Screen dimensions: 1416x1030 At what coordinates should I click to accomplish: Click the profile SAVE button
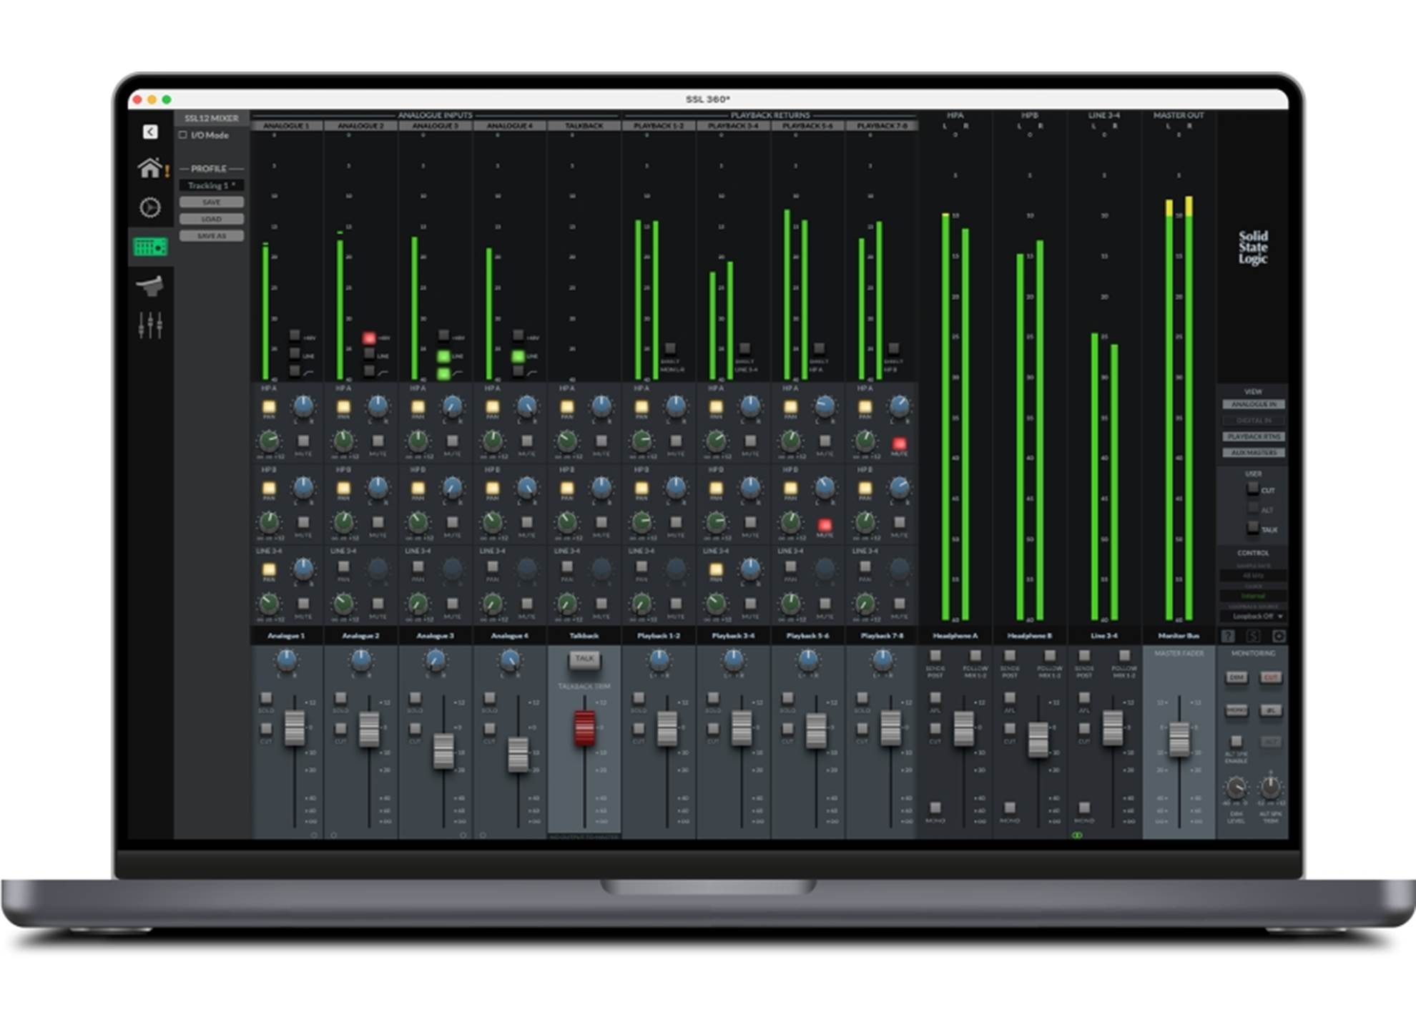(211, 202)
